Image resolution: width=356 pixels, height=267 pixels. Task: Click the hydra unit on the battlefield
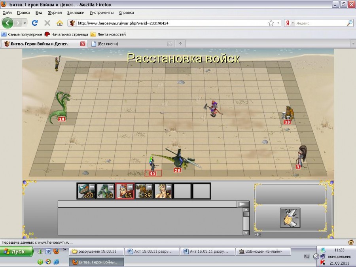(60, 107)
